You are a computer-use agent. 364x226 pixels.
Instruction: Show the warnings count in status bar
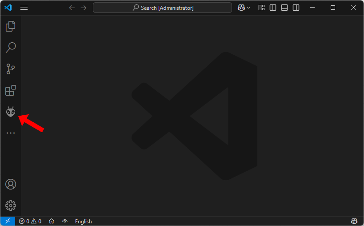click(x=36, y=222)
